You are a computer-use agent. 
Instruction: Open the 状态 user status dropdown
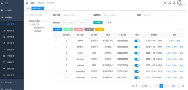point(157,15)
